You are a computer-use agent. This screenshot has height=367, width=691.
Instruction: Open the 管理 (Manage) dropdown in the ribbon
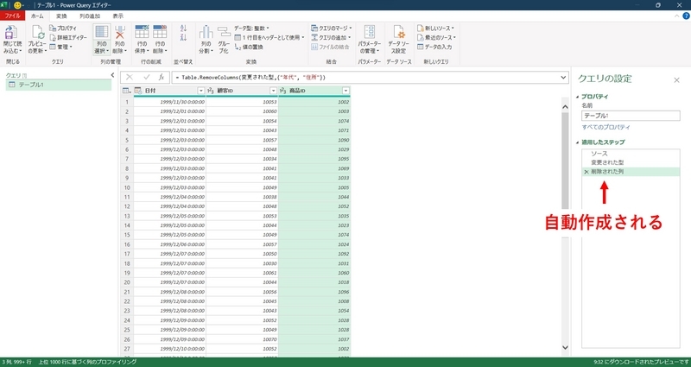60,47
